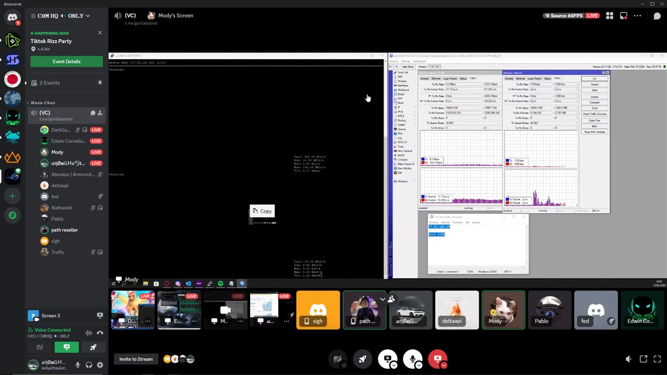This screenshot has height=375, width=667.
Task: Open microphone options dropdown arrow
Action: [x=418, y=365]
